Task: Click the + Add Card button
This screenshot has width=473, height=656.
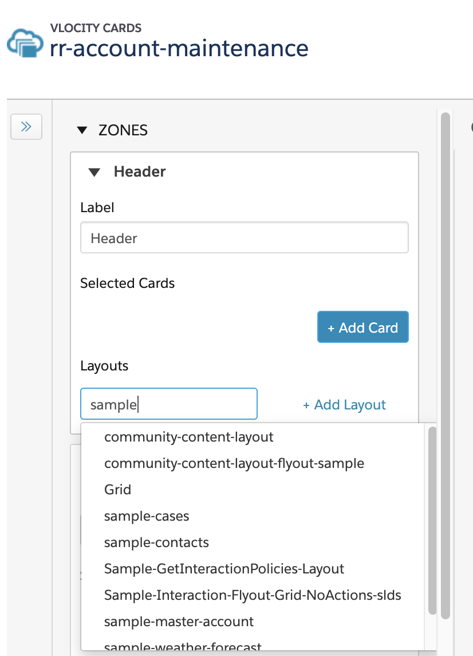Action: pyautogui.click(x=362, y=327)
